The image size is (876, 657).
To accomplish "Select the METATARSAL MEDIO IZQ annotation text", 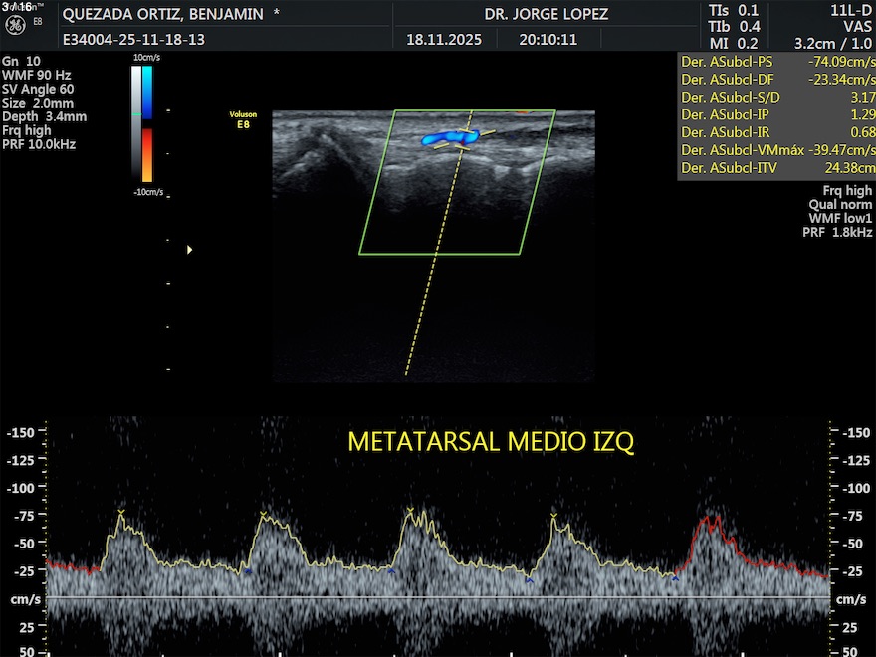I will (490, 441).
